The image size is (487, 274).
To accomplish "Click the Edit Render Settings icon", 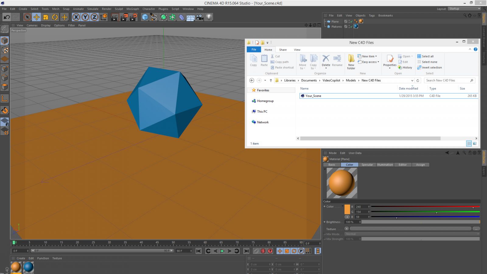I will 133,17.
